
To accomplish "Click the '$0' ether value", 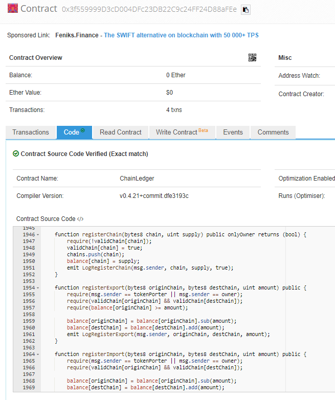I will [169, 93].
